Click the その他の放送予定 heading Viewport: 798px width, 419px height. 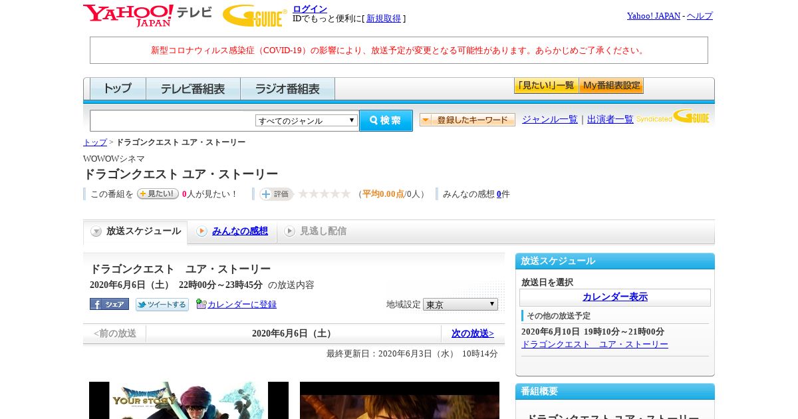tap(559, 315)
